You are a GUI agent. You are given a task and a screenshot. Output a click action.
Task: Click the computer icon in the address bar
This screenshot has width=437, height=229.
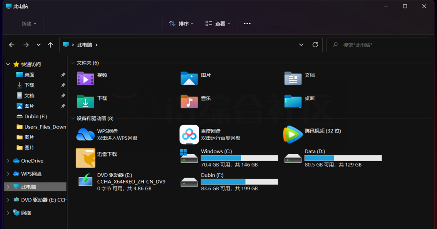(x=66, y=45)
